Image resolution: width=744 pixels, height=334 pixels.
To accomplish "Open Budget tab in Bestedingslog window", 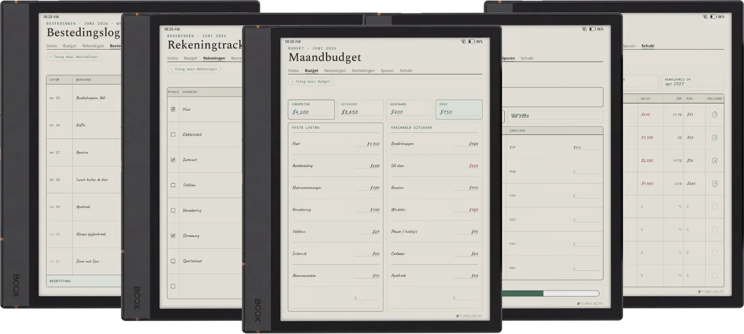I will (x=70, y=45).
